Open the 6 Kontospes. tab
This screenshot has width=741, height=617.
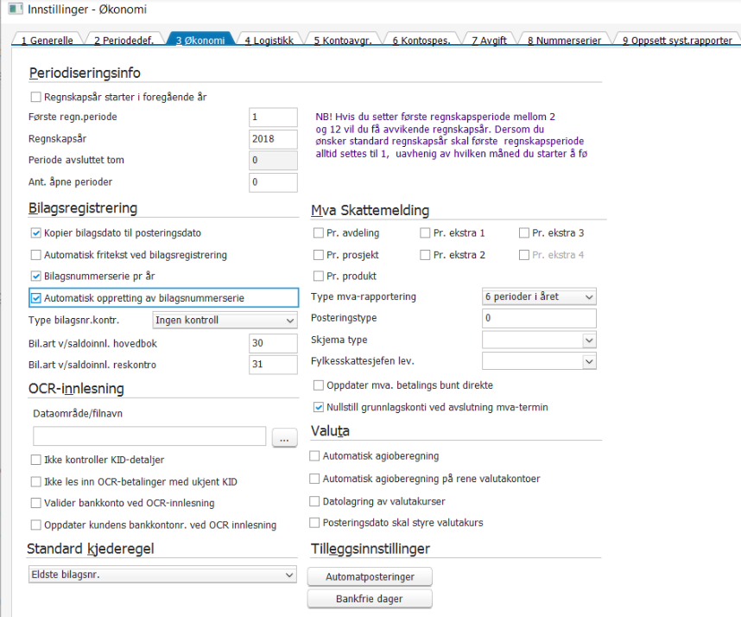tap(421, 41)
